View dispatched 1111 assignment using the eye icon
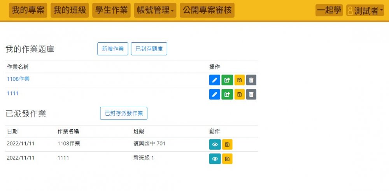389x191 pixels. tap(215, 159)
